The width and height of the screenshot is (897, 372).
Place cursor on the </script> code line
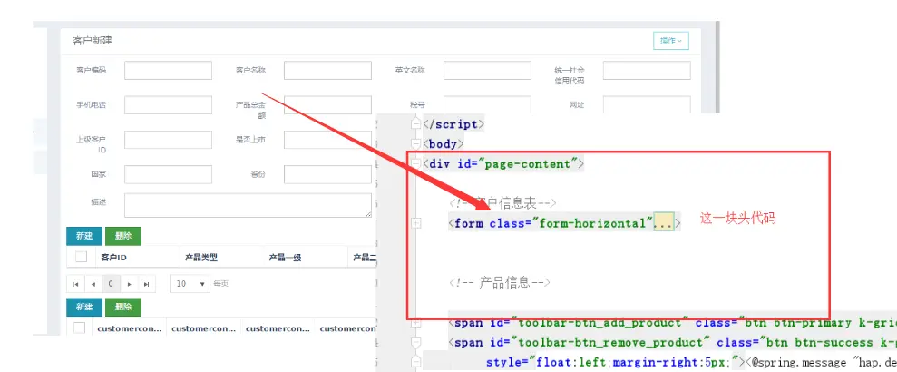(453, 124)
